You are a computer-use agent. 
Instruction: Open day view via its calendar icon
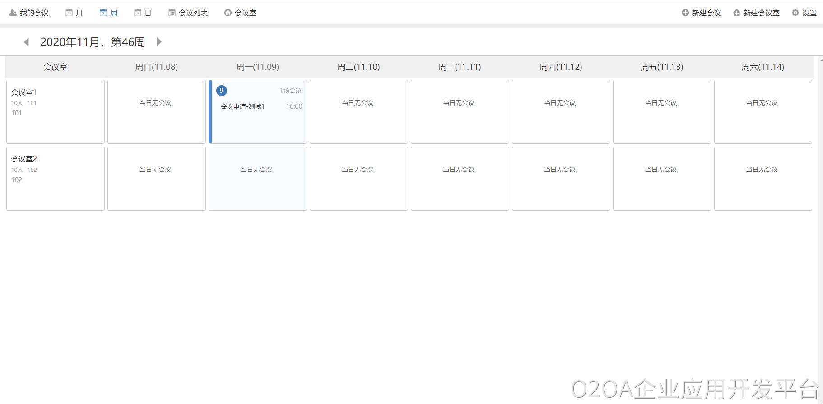138,13
